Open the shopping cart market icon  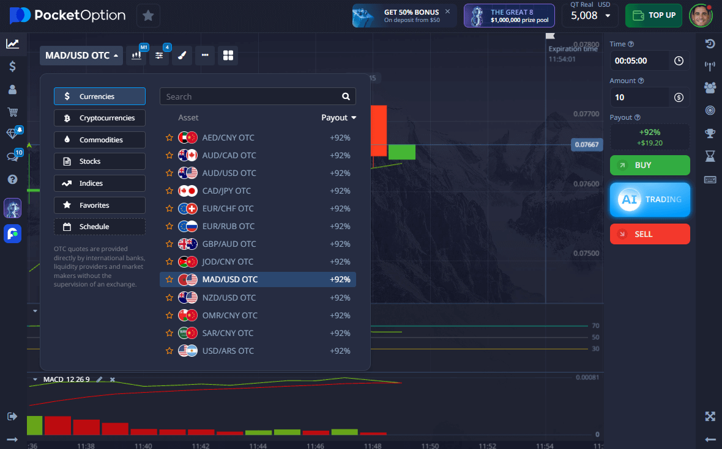point(12,112)
